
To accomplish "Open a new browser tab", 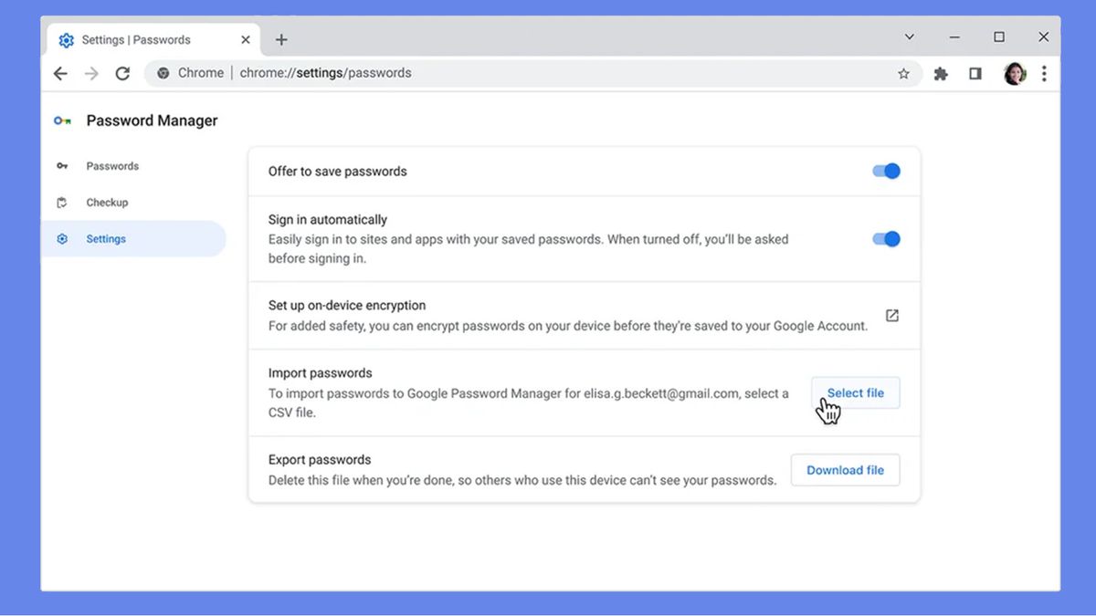I will (280, 39).
